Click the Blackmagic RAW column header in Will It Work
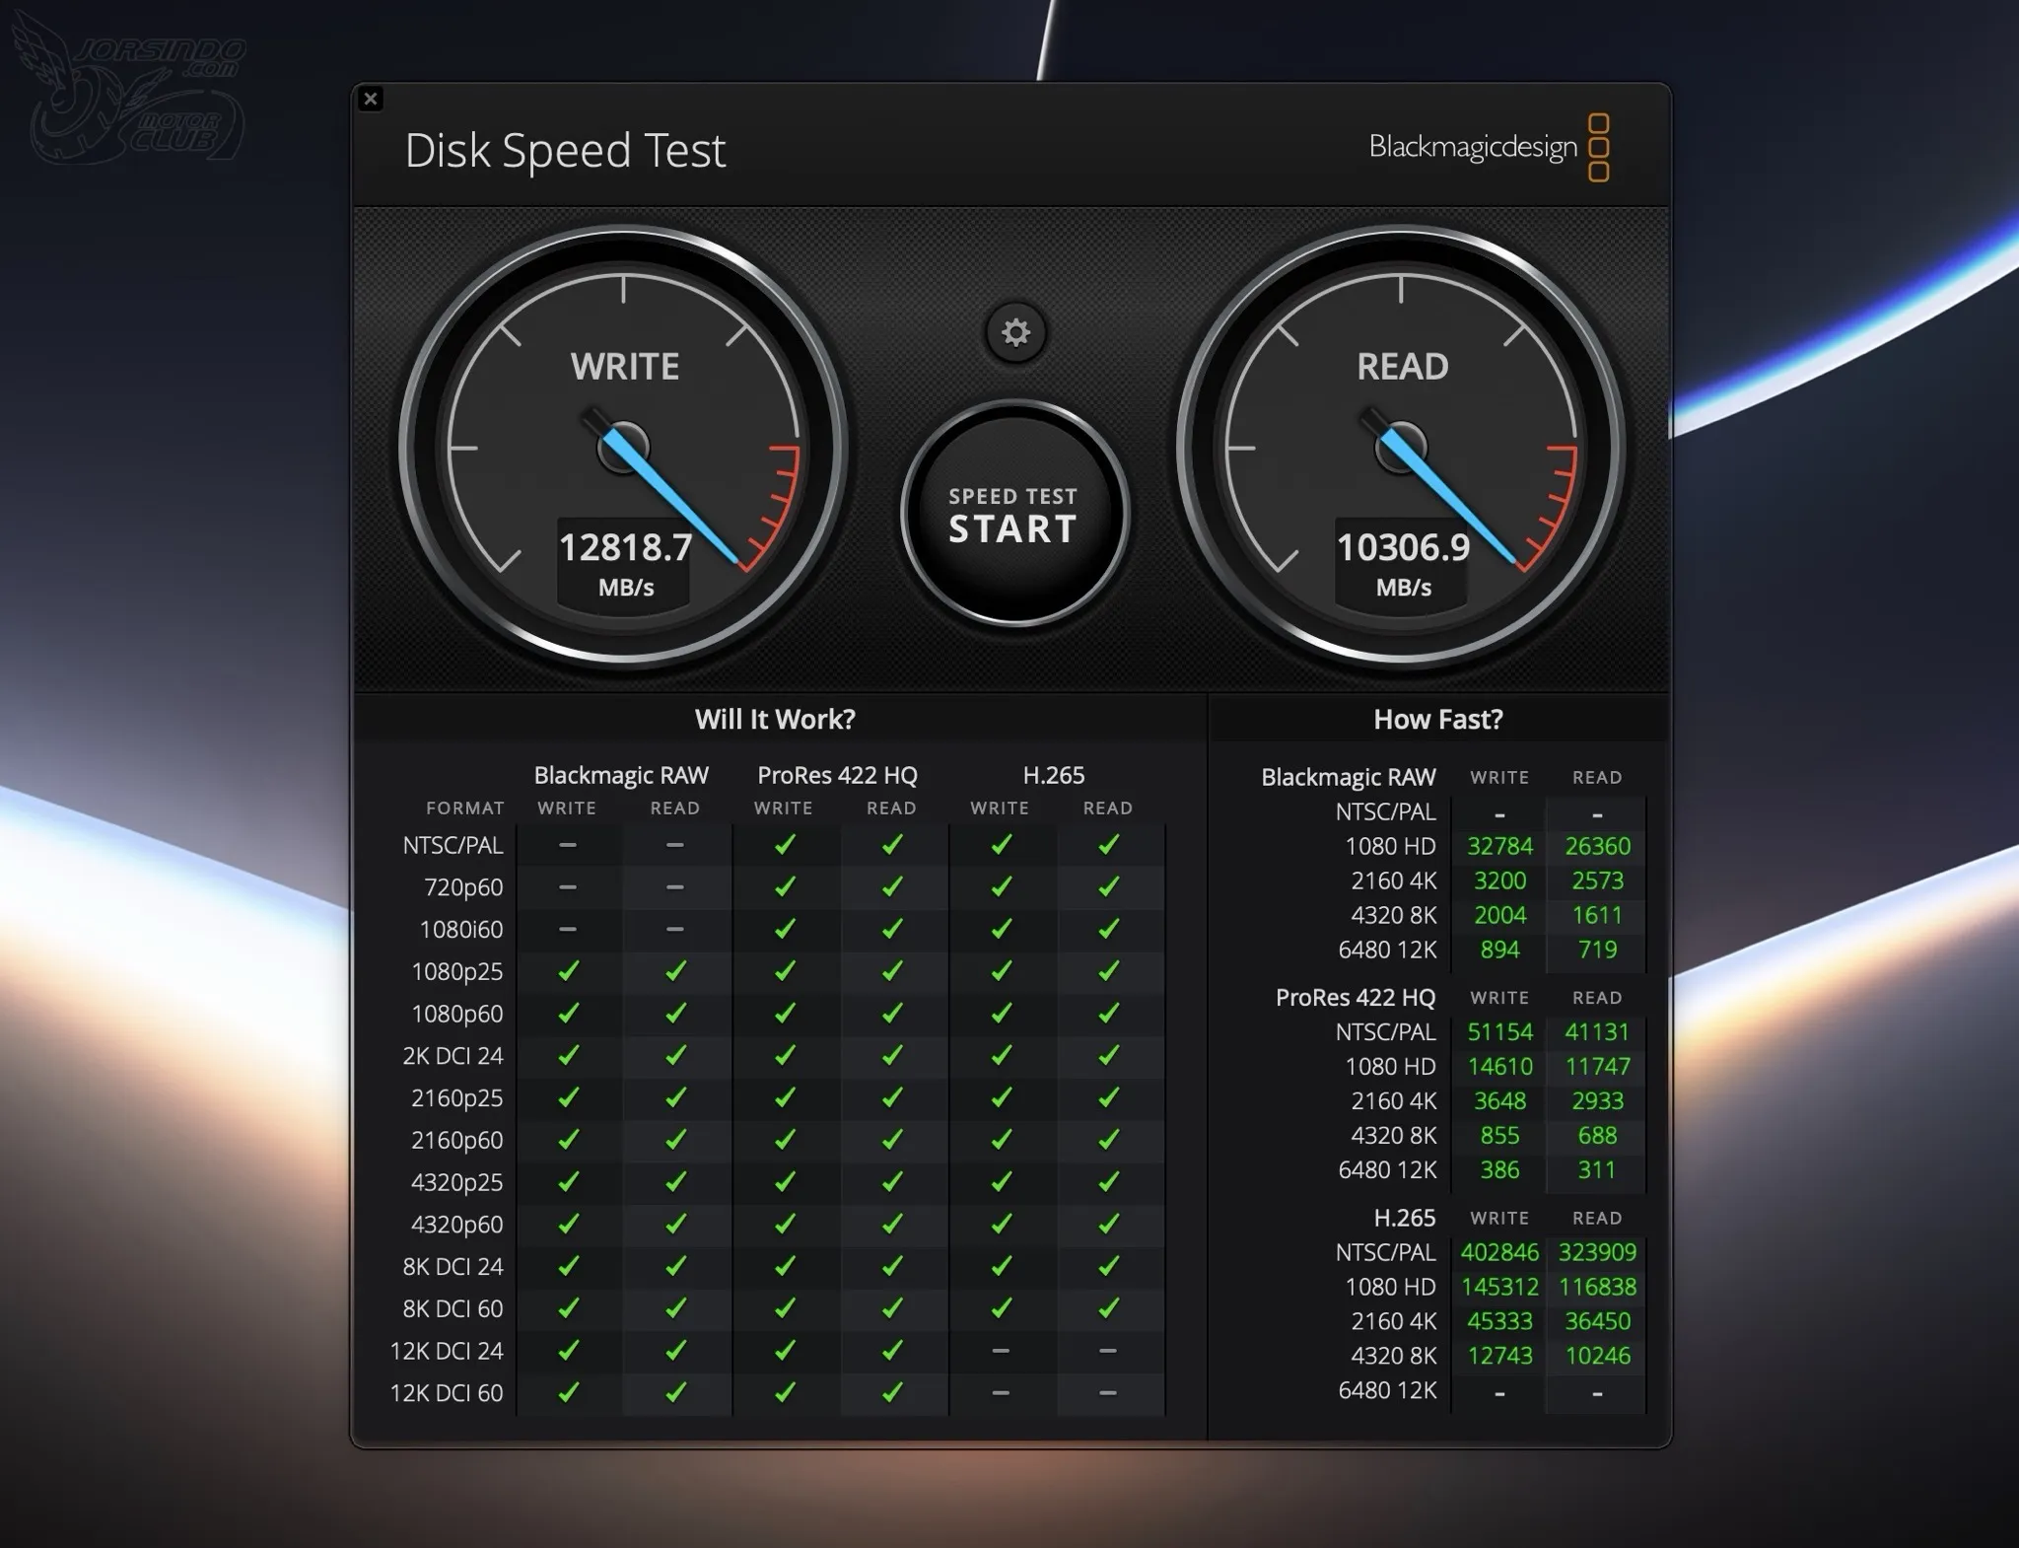This screenshot has width=2019, height=1548. pos(621,775)
